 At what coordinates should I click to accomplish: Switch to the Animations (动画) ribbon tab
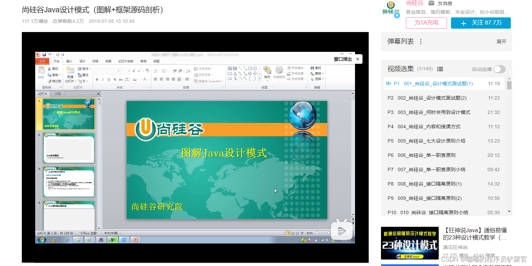tap(108, 61)
